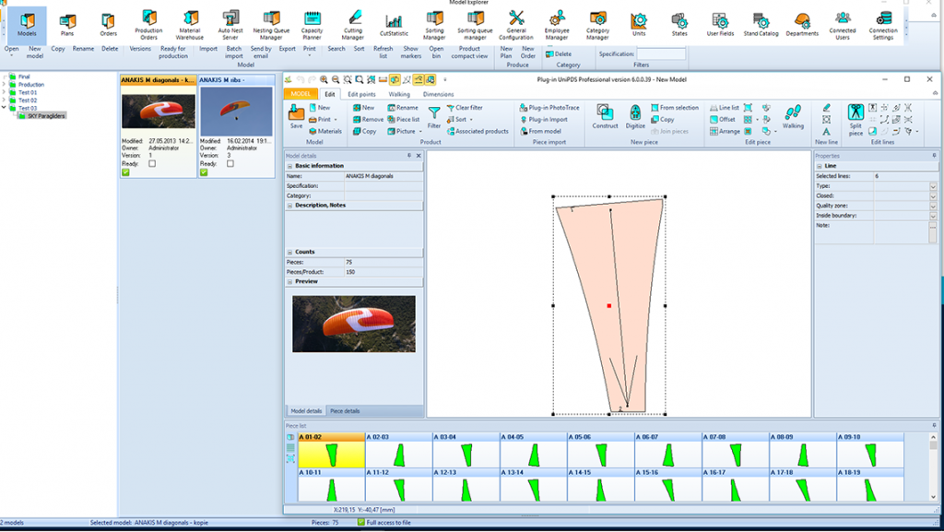Open the Quality zone dropdown
The height and width of the screenshot is (532, 944).
tap(933, 206)
